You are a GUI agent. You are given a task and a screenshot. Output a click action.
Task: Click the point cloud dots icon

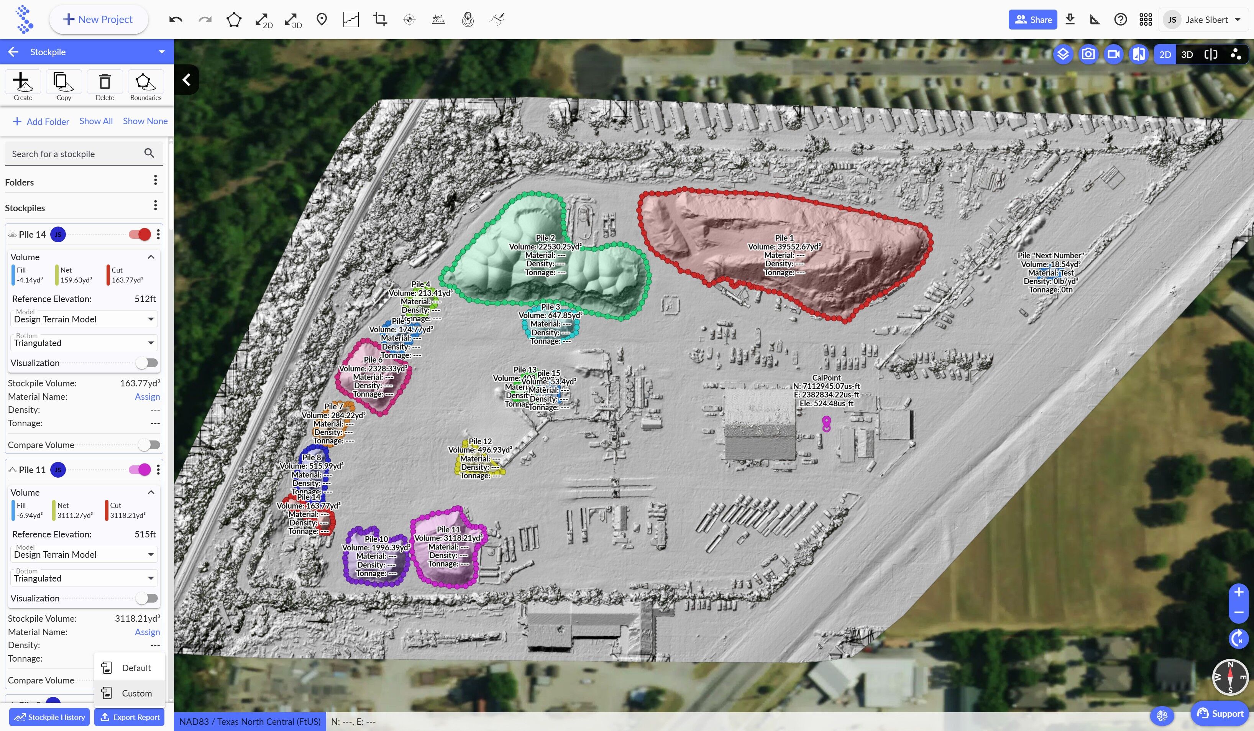(1236, 54)
